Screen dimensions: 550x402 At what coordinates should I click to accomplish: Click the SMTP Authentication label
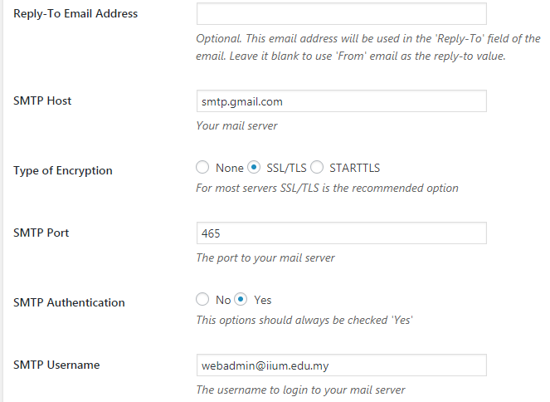coord(69,302)
